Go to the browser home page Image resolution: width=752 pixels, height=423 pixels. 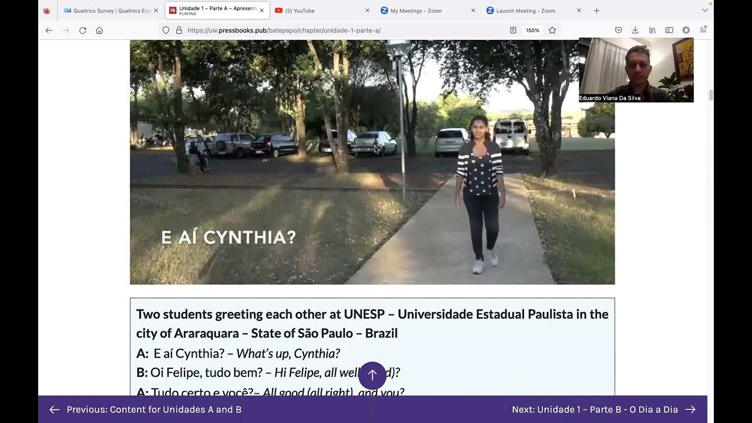(x=99, y=31)
